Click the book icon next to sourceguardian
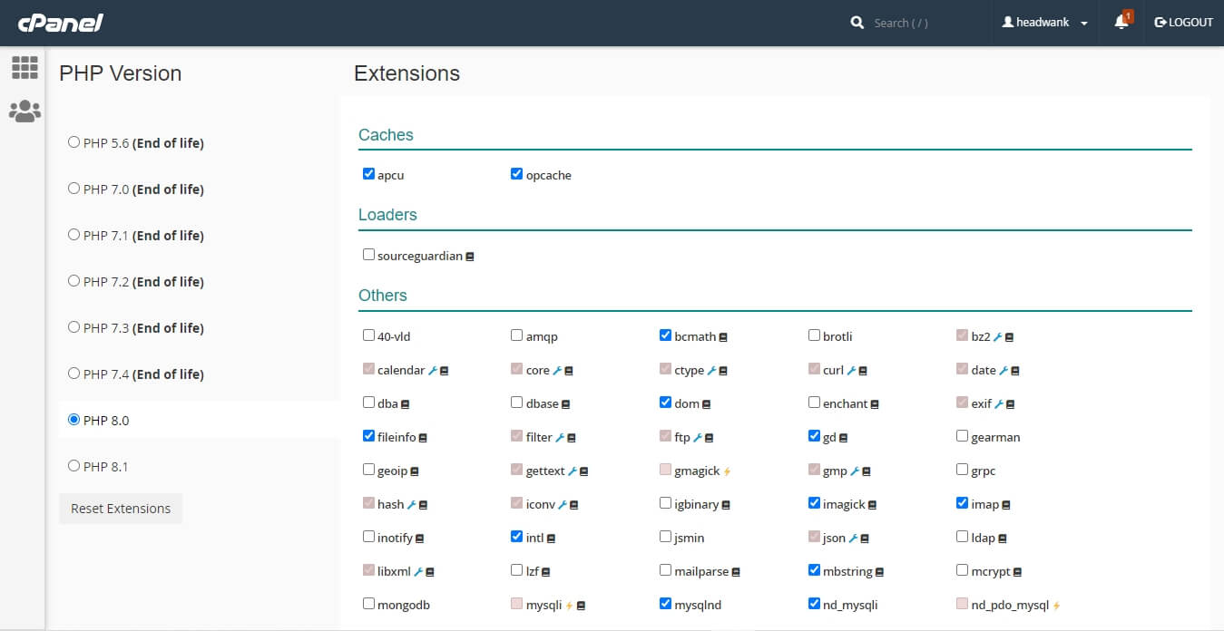Image resolution: width=1224 pixels, height=631 pixels. tap(470, 257)
